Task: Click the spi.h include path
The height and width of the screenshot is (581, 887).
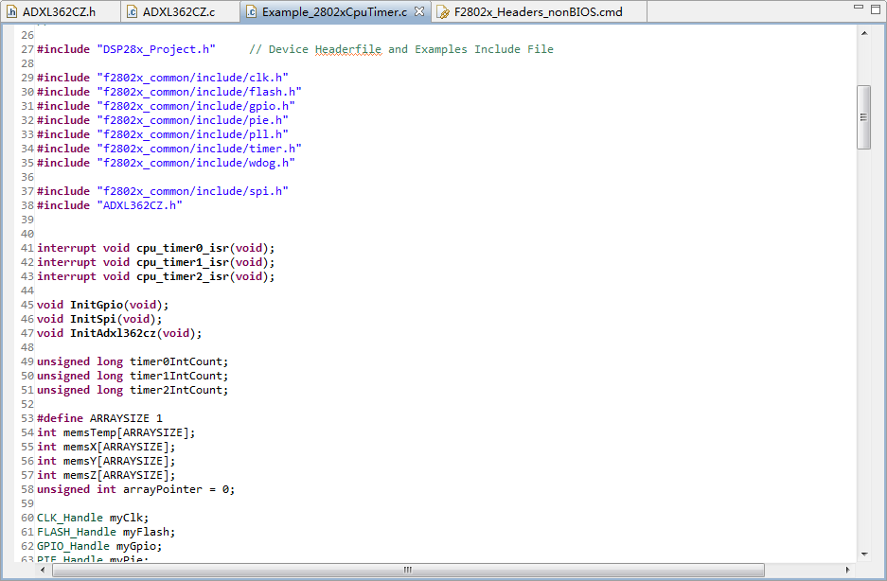Action: coord(192,191)
